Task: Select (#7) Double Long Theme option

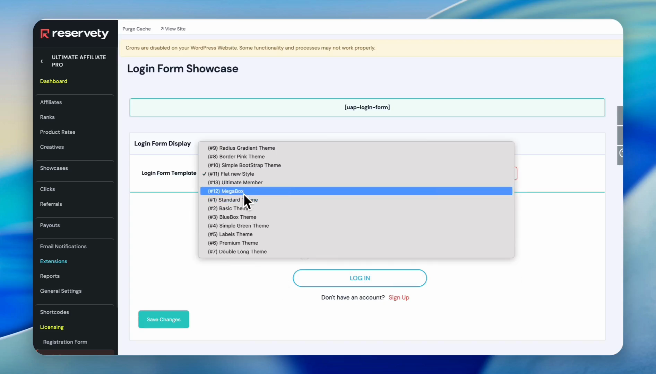Action: 237,252
